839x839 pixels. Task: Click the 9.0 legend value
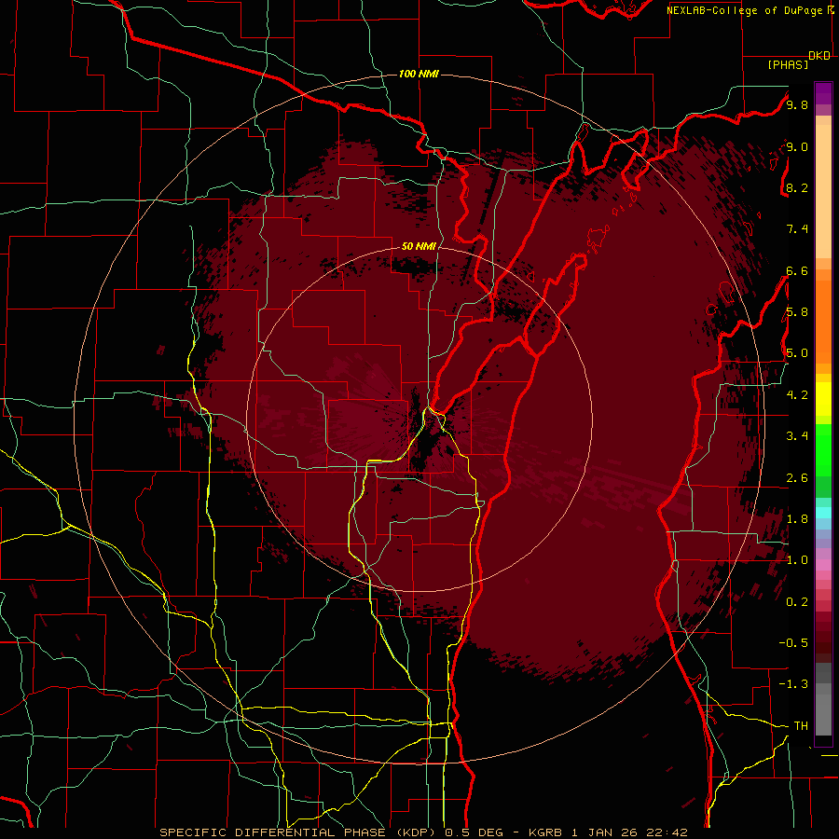click(x=797, y=147)
